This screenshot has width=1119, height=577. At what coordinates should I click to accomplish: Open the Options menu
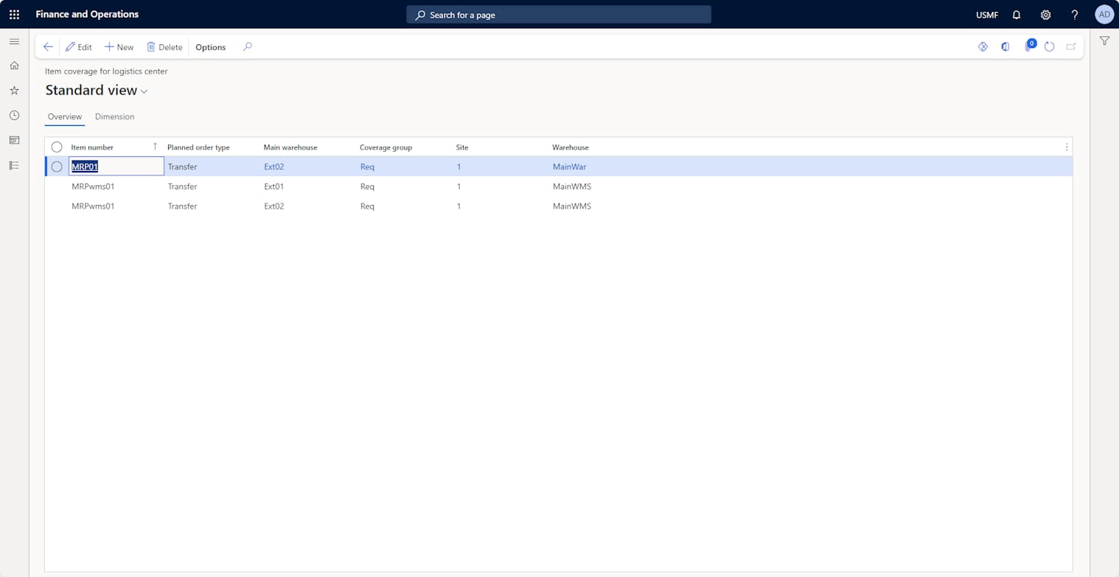pyautogui.click(x=210, y=47)
